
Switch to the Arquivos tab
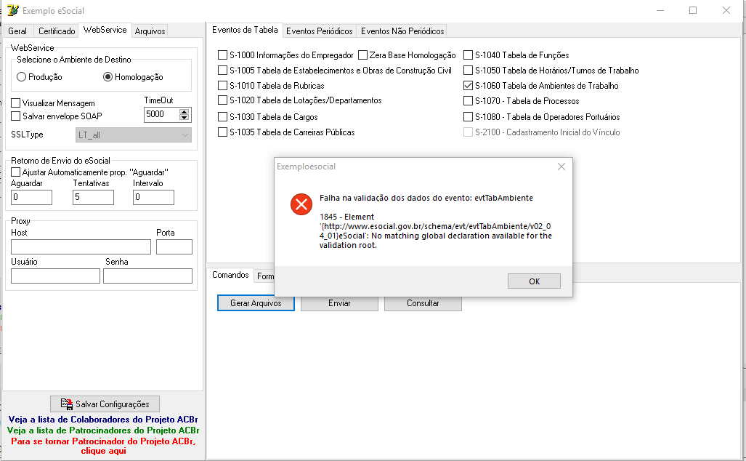pos(150,31)
